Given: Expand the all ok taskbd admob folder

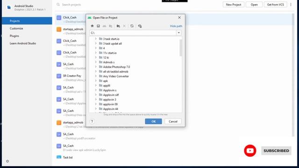Looking at the screenshot, I should 96,71.
